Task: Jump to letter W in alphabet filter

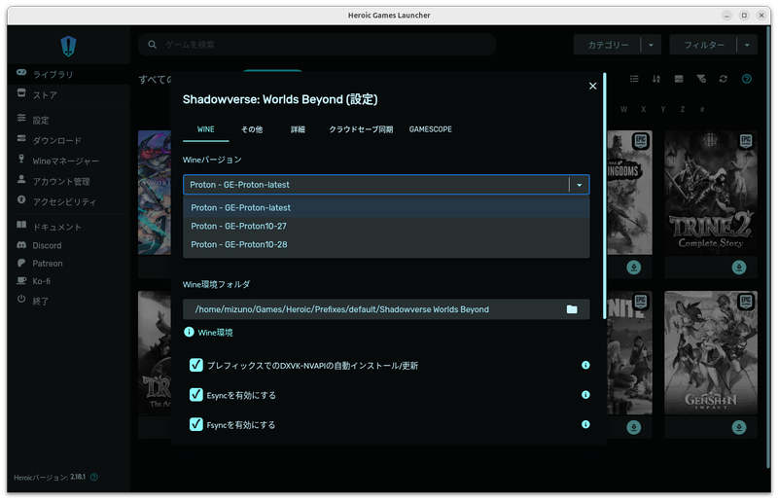Action: 623,109
